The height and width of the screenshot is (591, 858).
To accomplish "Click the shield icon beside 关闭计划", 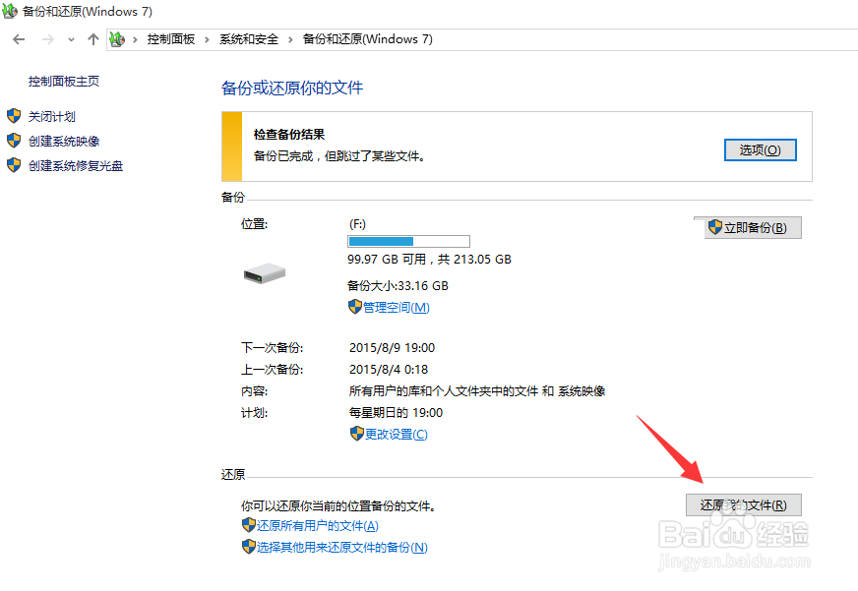I will coord(14,116).
